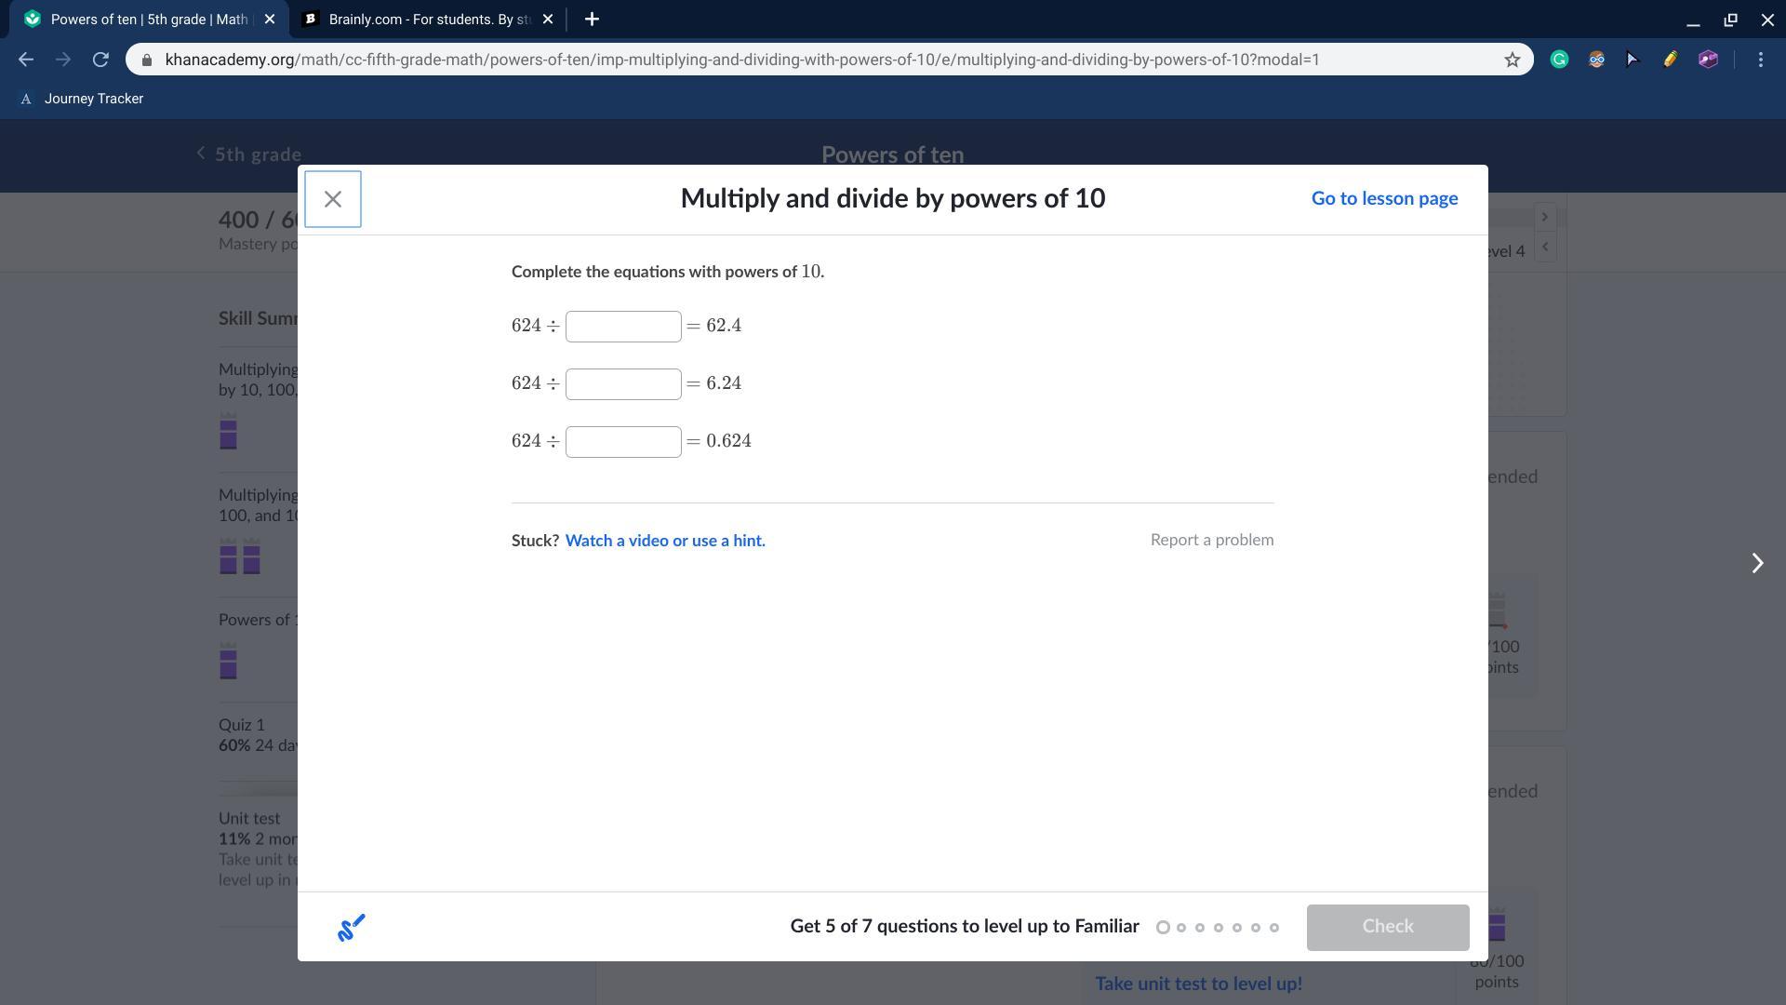1786x1005 pixels.
Task: Close the exercise modal with X
Action: (x=332, y=199)
